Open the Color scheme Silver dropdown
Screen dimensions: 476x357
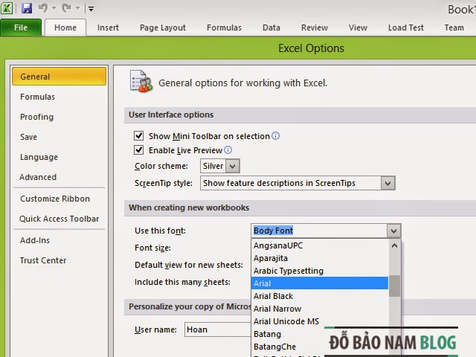click(x=233, y=166)
